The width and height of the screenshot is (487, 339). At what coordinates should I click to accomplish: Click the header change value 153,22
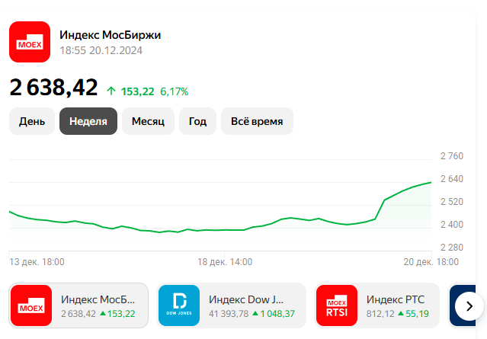click(x=137, y=91)
